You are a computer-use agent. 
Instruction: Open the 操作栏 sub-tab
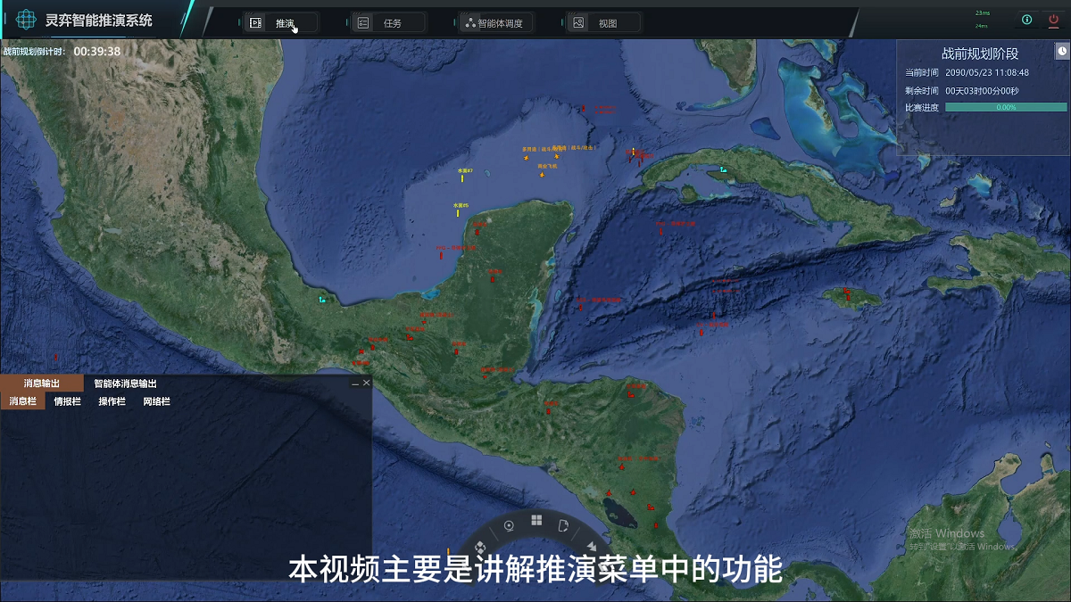coord(112,402)
